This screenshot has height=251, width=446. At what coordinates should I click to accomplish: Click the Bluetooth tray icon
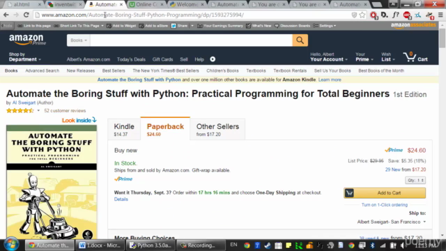coord(372,245)
